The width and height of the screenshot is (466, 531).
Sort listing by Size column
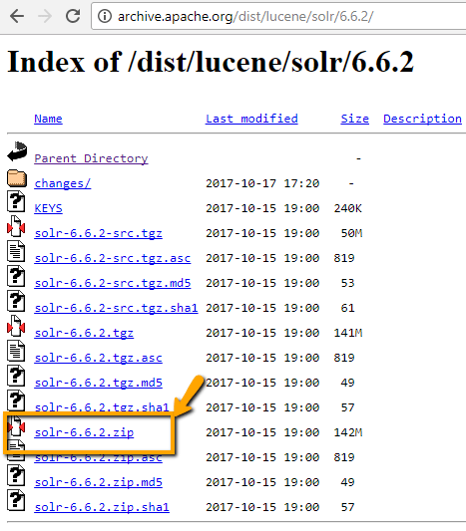click(355, 119)
